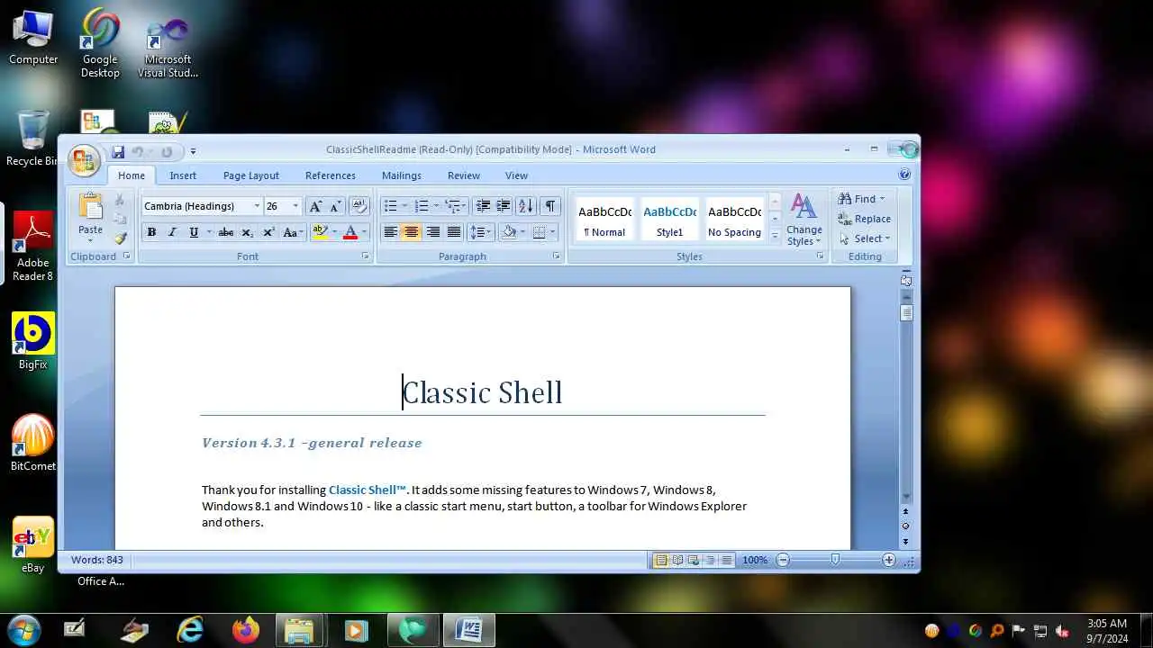The width and height of the screenshot is (1153, 648).
Task: Open Customize Quick Access Toolbar dropdown
Action: (193, 151)
